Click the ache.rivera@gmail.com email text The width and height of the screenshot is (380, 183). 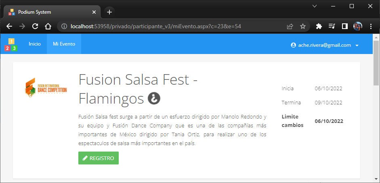(325, 45)
